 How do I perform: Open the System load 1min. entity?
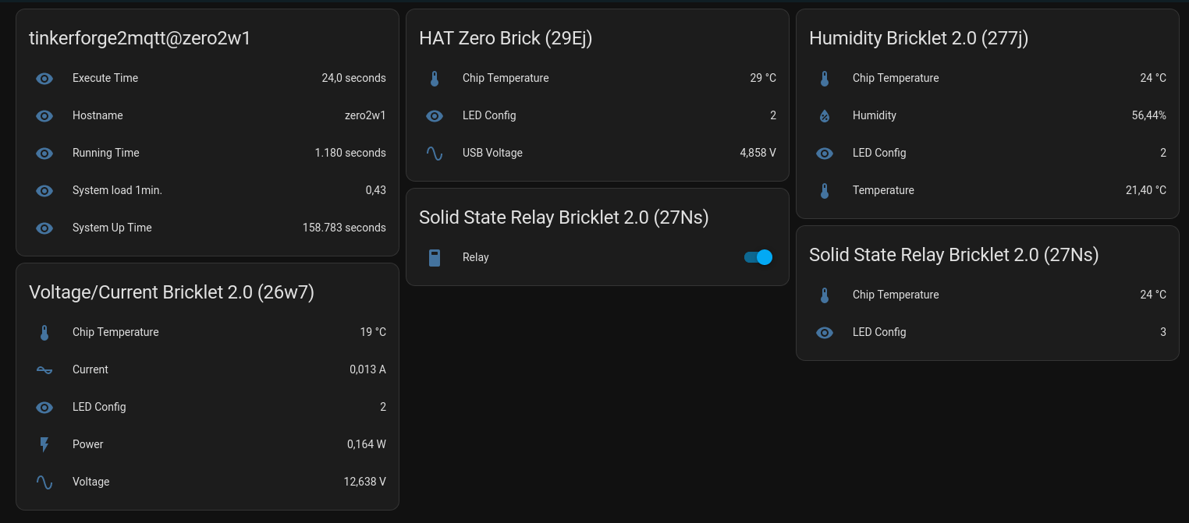pos(117,190)
